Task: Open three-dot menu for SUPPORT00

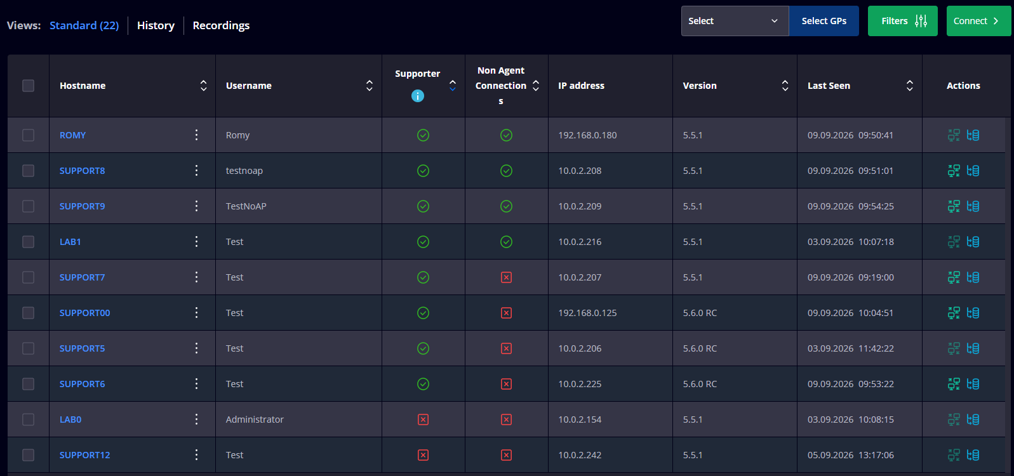Action: click(196, 312)
